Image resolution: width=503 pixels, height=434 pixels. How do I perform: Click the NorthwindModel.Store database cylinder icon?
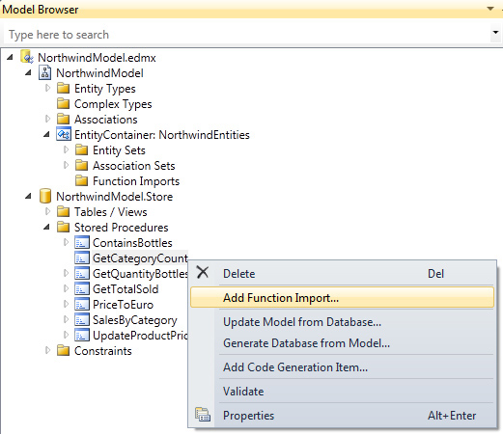tap(45, 196)
